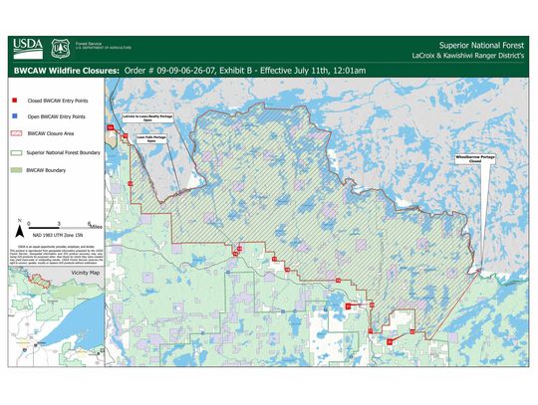
Task: Click the blue square legend symbol
Action: [14, 116]
